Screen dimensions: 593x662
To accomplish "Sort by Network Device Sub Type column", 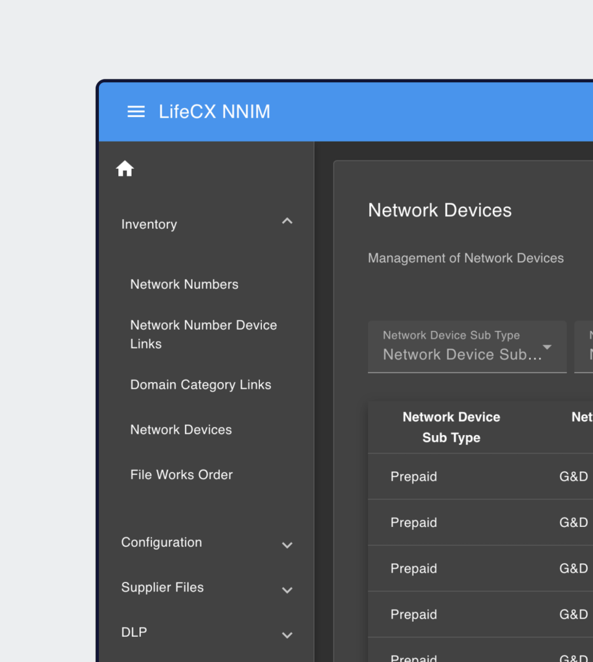I will point(451,427).
